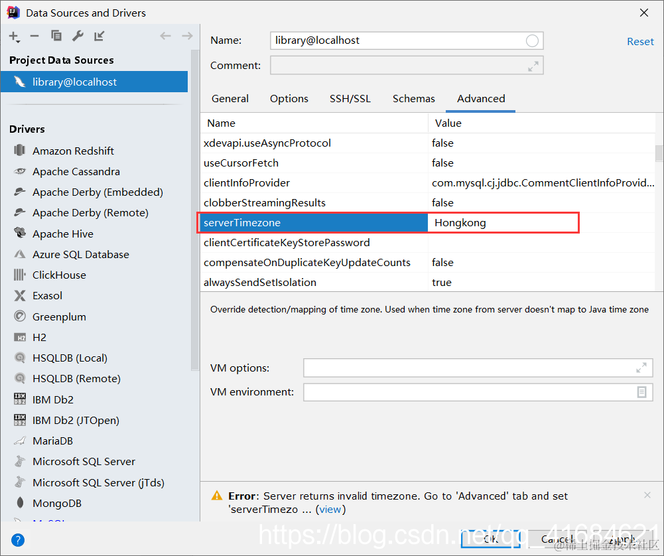Click the Cancel button
Screen dimensions: 664x556
pyautogui.click(x=558, y=539)
